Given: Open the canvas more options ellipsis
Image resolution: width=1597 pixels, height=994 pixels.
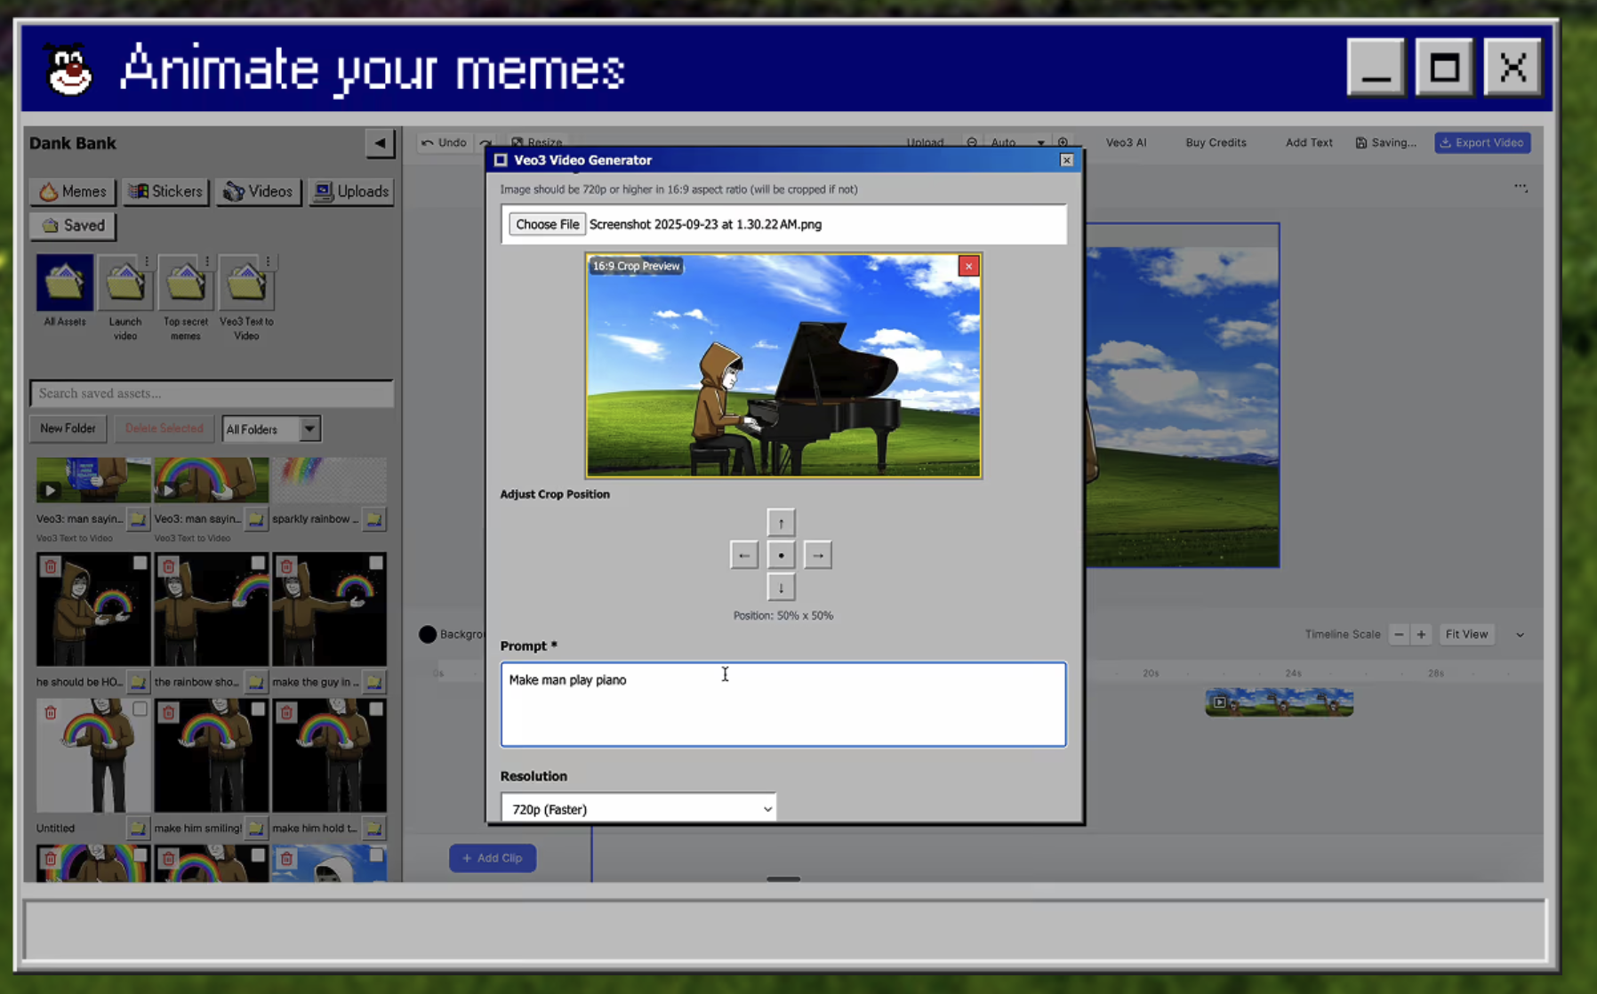Looking at the screenshot, I should click(1521, 188).
